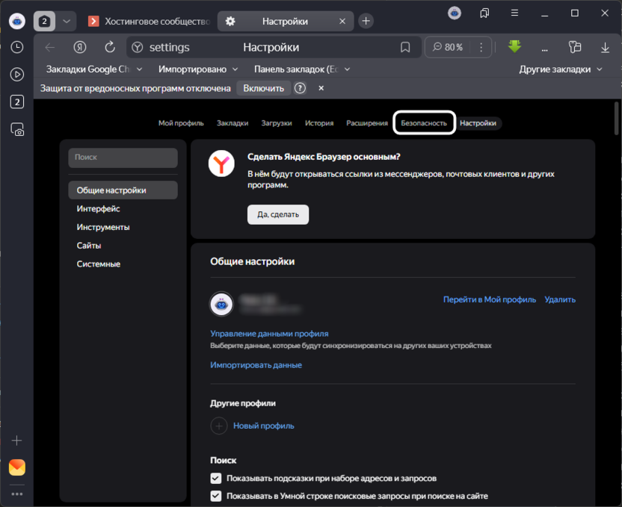Image resolution: width=622 pixels, height=507 pixels.
Task: Expand the tab group dropdown arrow
Action: click(67, 21)
